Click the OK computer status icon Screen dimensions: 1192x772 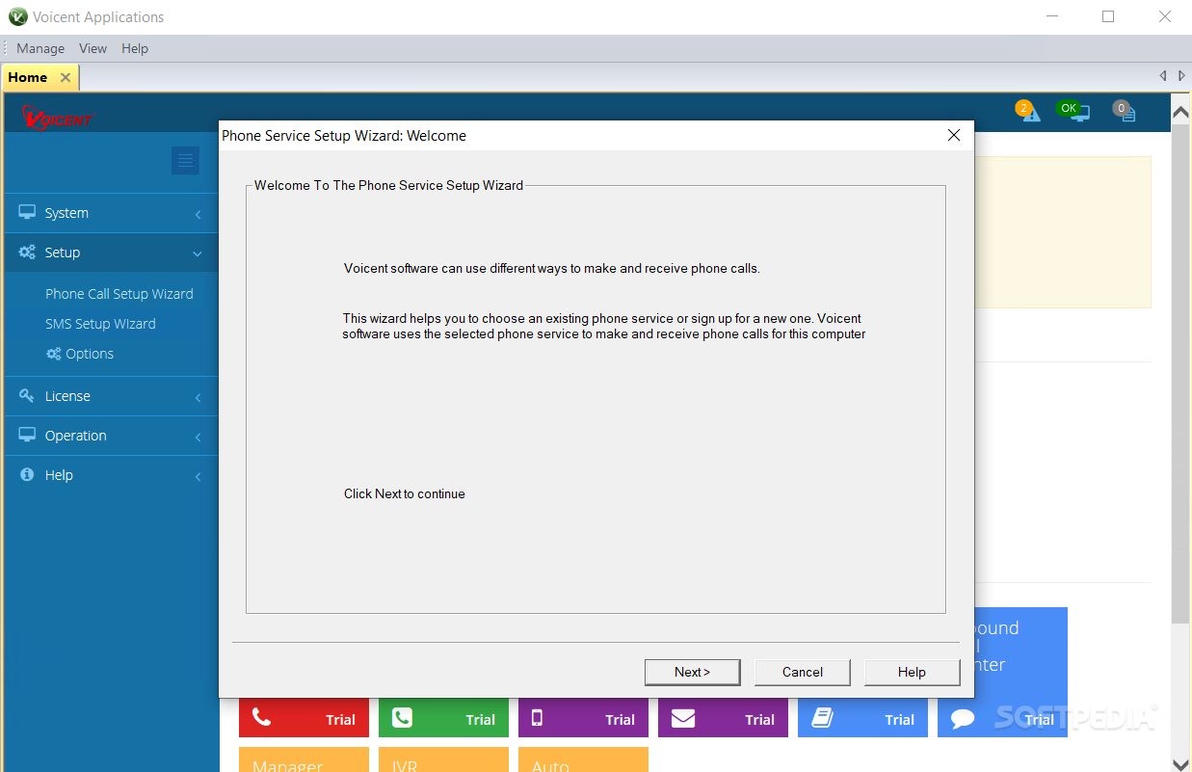(x=1073, y=112)
